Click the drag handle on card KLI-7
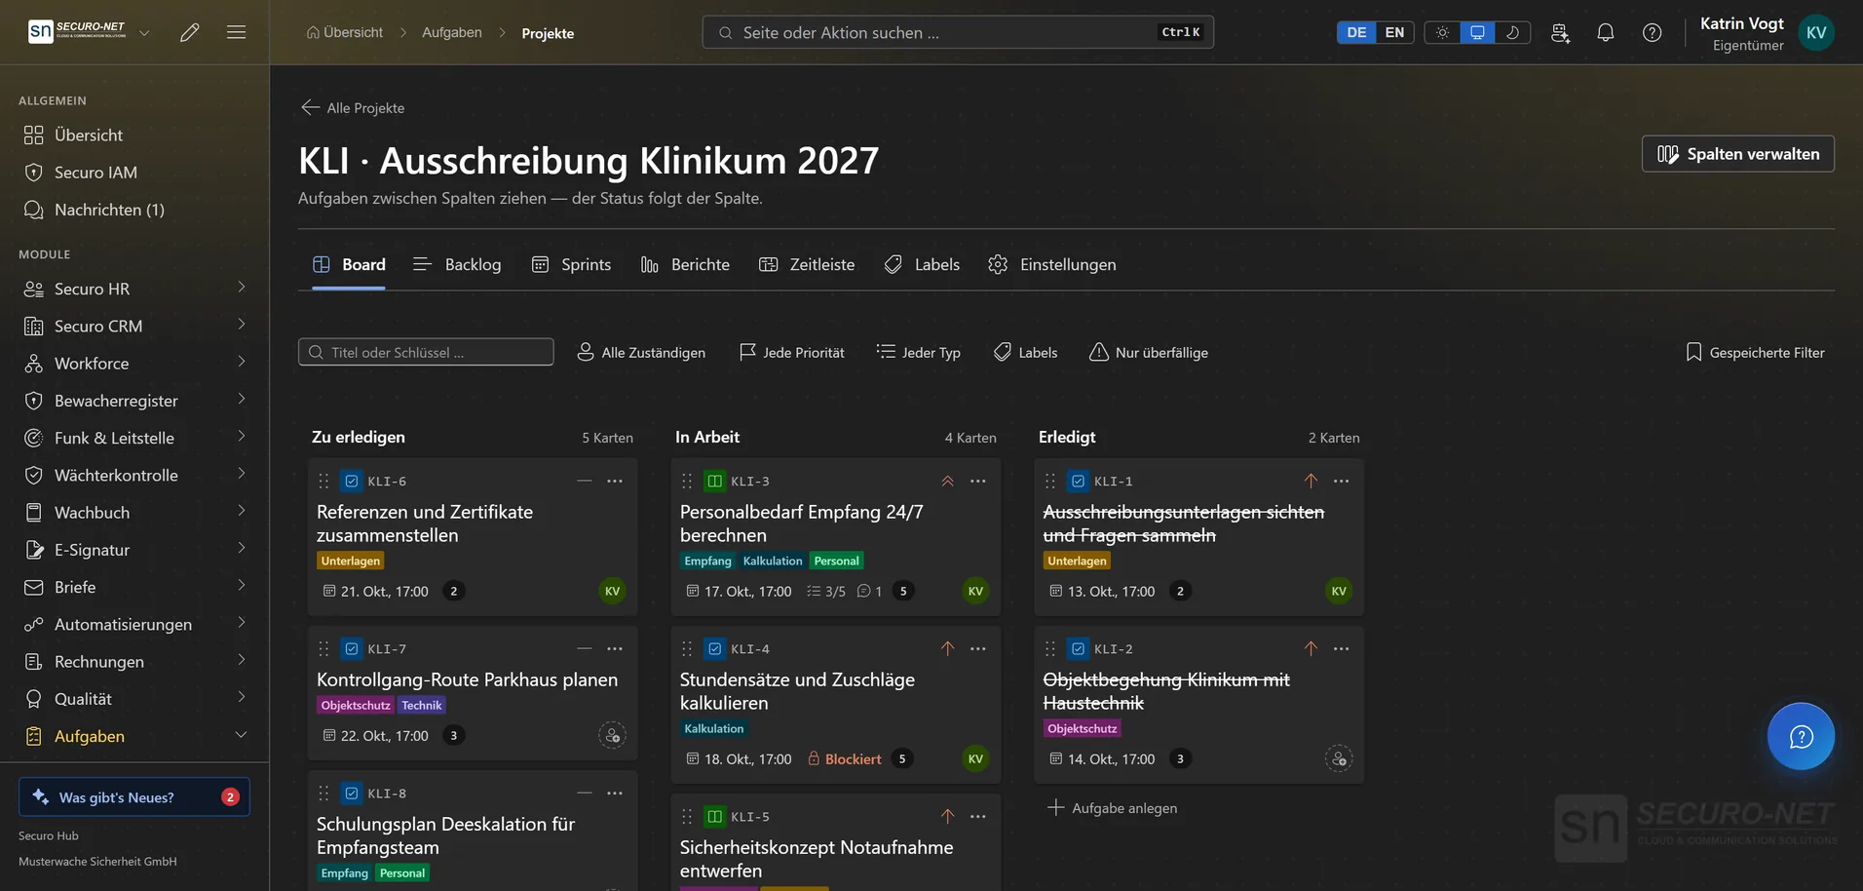Image resolution: width=1863 pixels, height=891 pixels. (324, 648)
